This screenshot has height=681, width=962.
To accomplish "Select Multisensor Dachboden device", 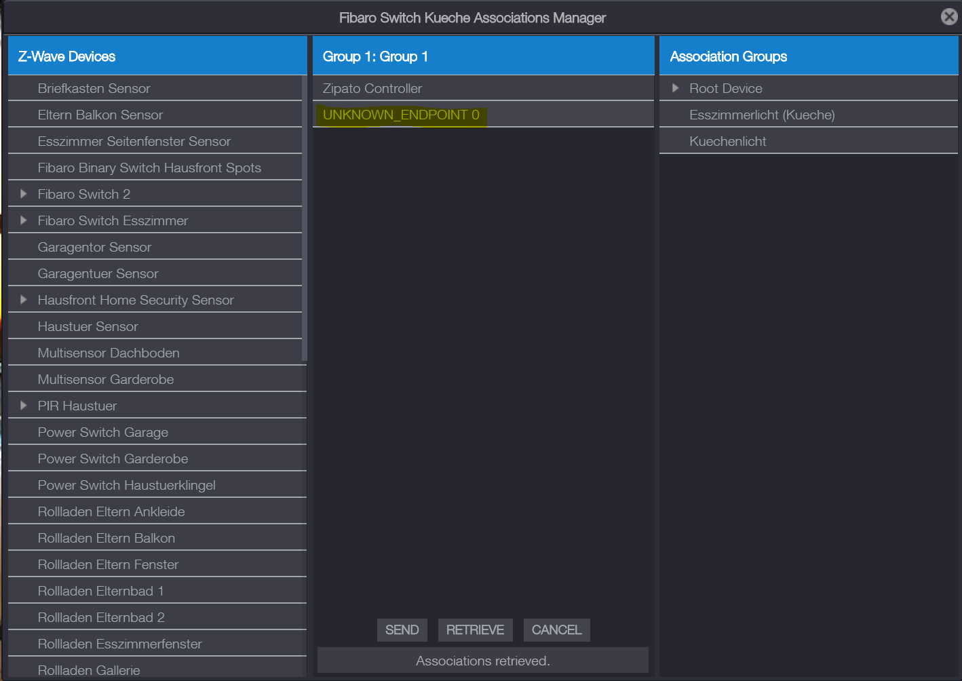I will pyautogui.click(x=109, y=353).
